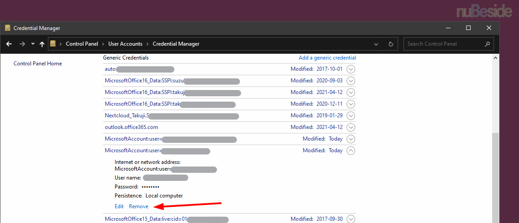Screen dimensions: 519x223
Task: Collapse the expanded MicrosoftAccount credential
Action: point(351,150)
